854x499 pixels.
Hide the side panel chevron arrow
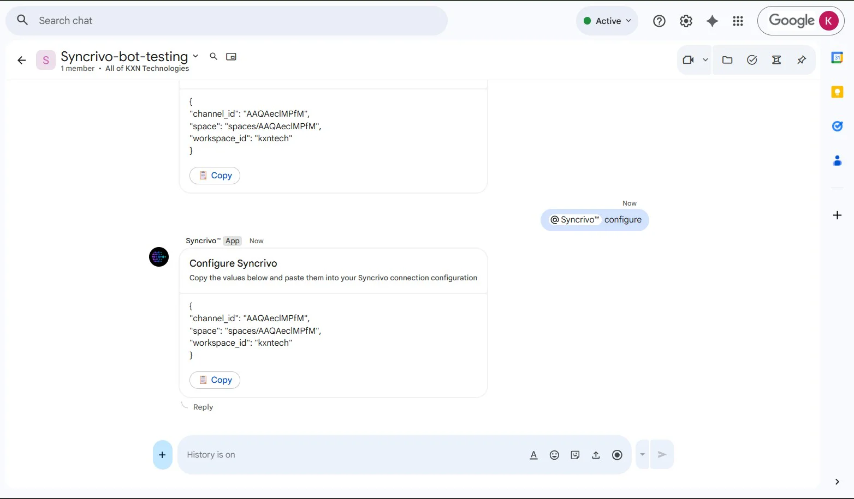[837, 482]
